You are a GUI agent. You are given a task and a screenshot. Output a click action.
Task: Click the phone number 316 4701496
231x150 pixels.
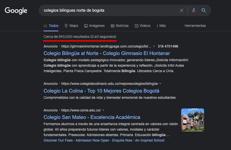[x=168, y=46]
